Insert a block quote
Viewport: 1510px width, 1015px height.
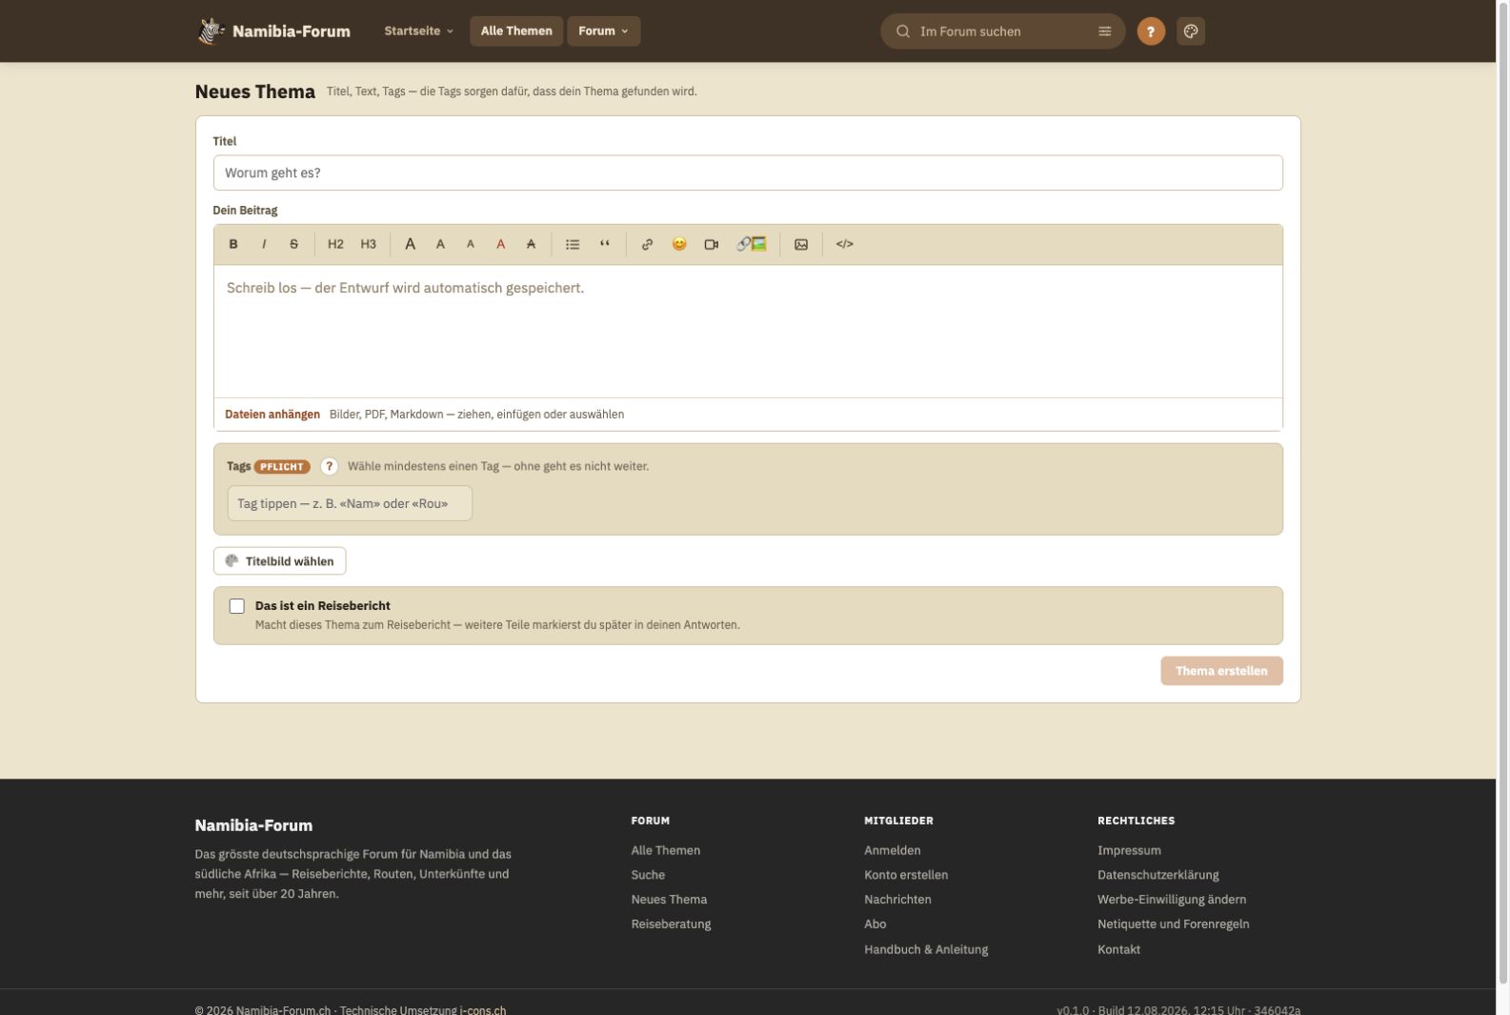click(604, 244)
